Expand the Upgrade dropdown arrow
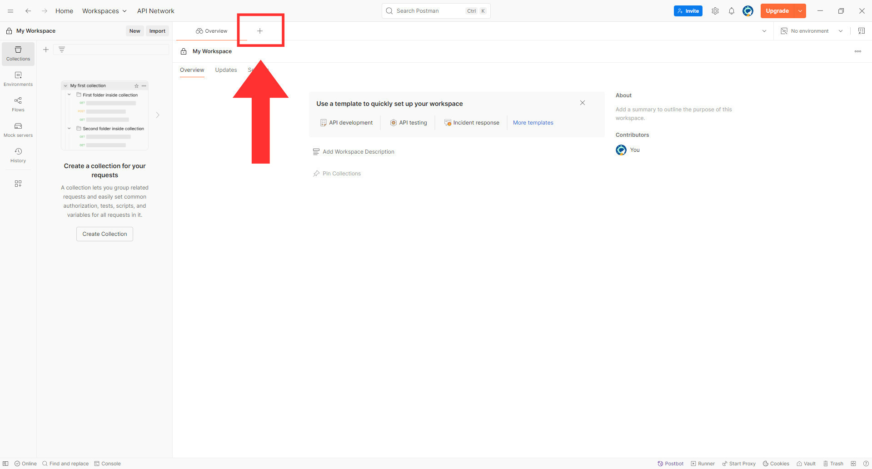The width and height of the screenshot is (872, 469). click(800, 11)
